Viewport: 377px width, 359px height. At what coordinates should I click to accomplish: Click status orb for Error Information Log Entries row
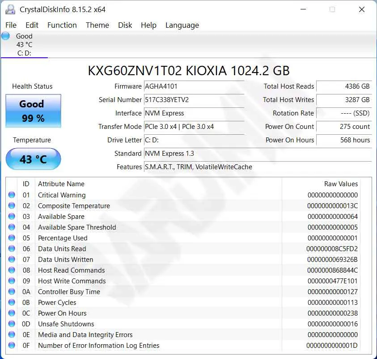point(12,345)
